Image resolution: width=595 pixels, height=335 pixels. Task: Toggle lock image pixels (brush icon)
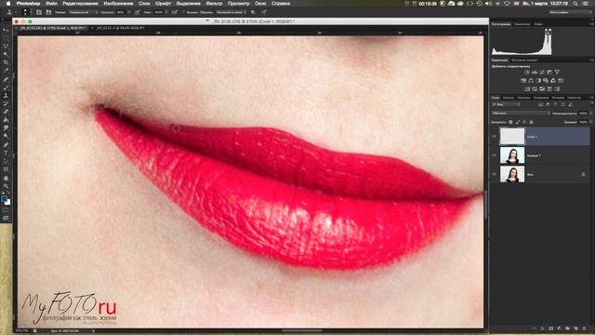pyautogui.click(x=518, y=122)
